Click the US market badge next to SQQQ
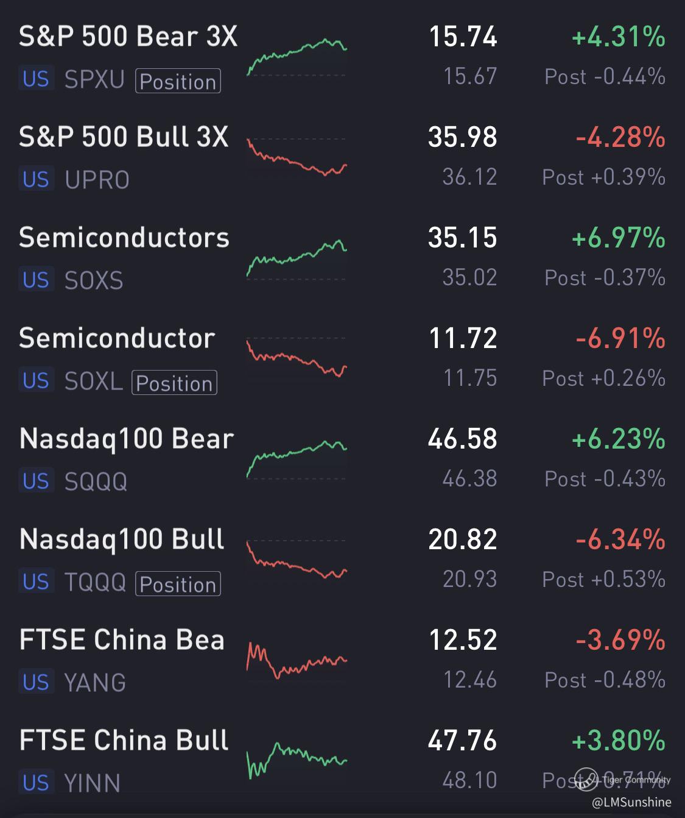Image resolution: width=685 pixels, height=818 pixels. click(36, 481)
